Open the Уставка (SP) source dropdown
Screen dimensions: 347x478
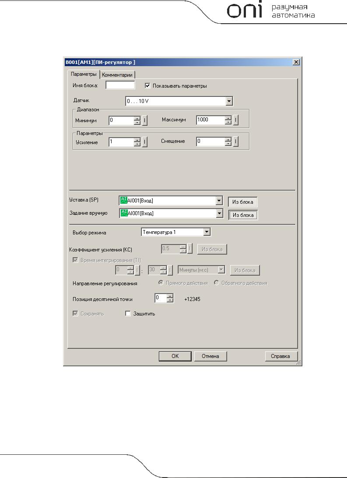coord(219,201)
